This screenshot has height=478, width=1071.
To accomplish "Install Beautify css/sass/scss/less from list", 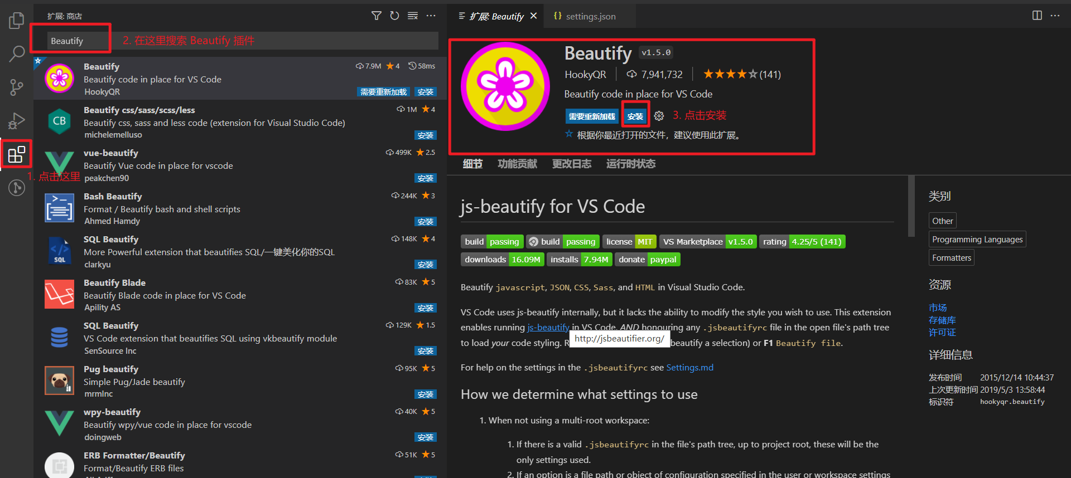I will (425, 135).
